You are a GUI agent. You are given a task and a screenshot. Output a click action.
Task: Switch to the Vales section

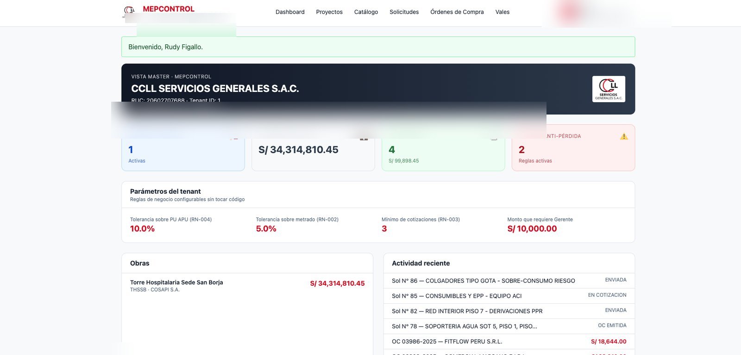[502, 12]
